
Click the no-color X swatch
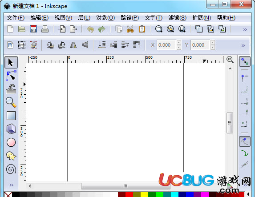coord(8,194)
